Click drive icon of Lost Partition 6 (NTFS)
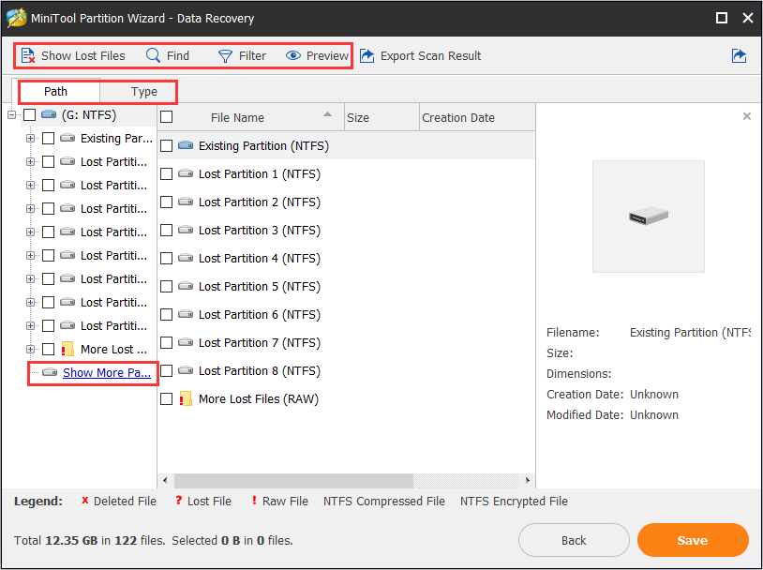The image size is (763, 570). [186, 314]
